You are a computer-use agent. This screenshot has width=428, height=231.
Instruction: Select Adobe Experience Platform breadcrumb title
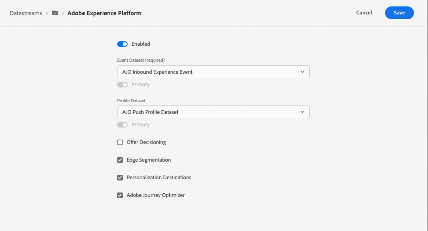pyautogui.click(x=104, y=13)
